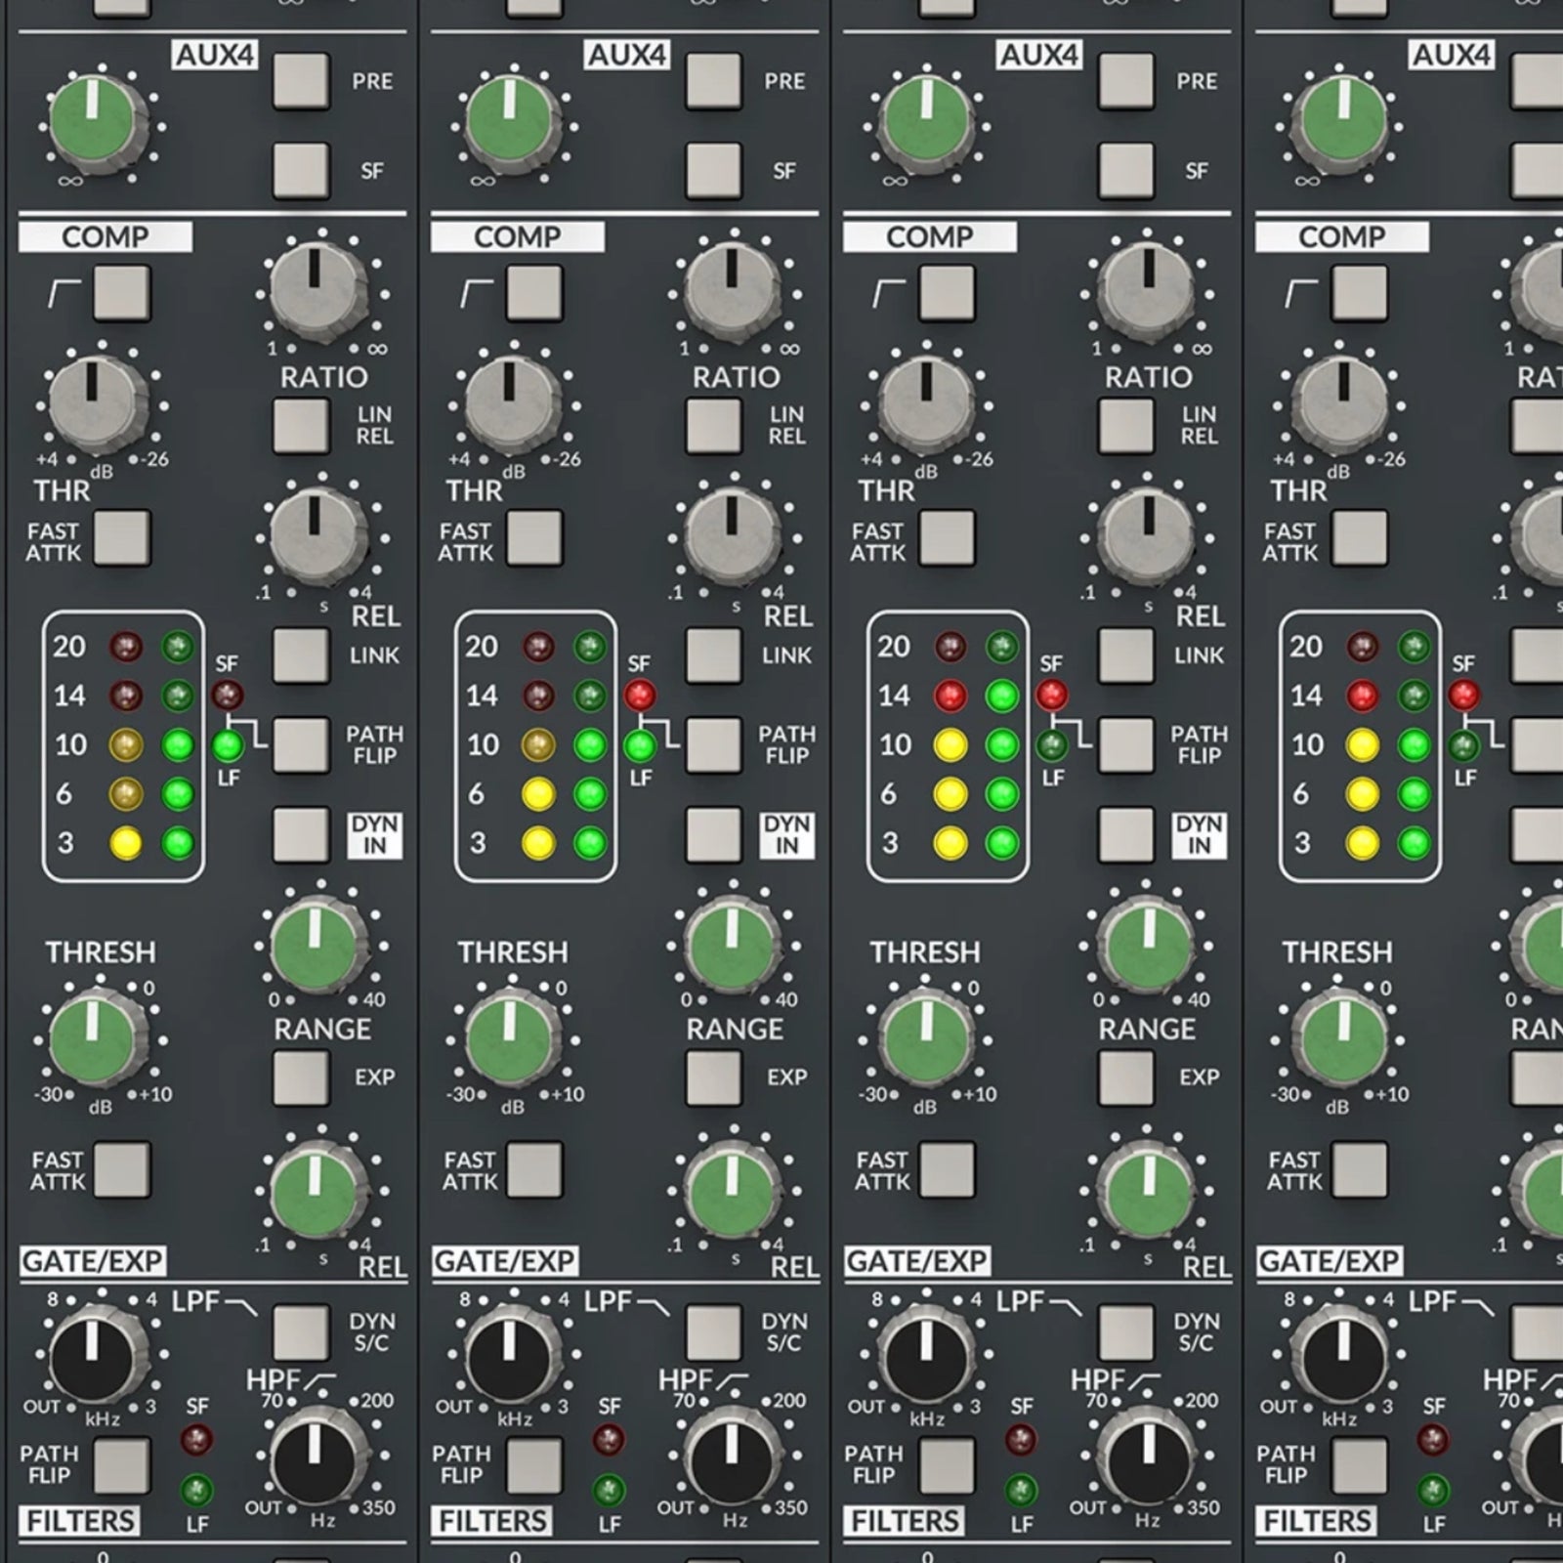Toggle LINK on the first channel dynamics
This screenshot has height=1563, width=1563.
click(301, 655)
